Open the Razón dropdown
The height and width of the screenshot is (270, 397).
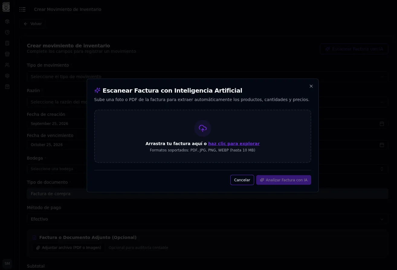coord(208,102)
